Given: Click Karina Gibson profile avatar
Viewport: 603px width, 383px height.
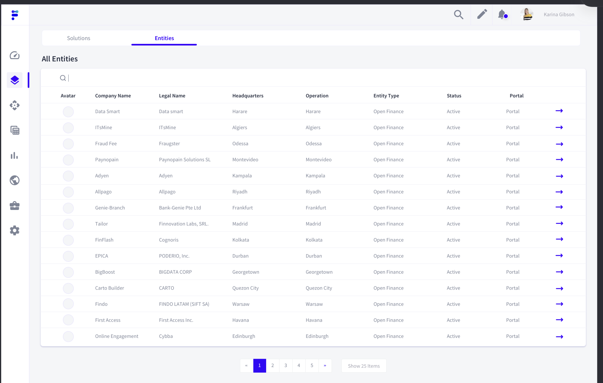Looking at the screenshot, I should 527,14.
